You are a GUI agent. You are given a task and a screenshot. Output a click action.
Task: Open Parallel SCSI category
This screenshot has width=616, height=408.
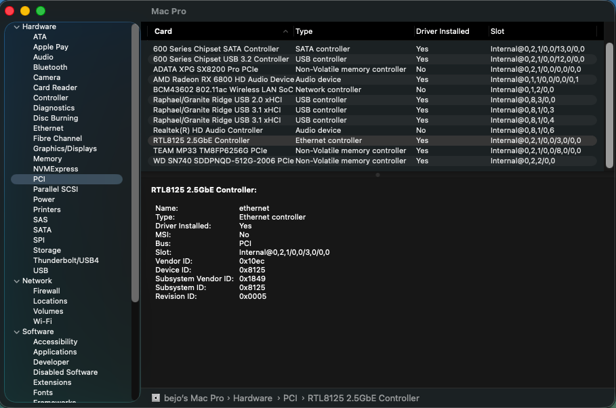[56, 190]
